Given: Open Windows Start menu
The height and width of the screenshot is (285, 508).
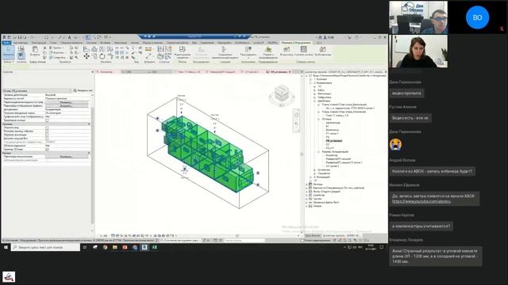Looking at the screenshot, I should [x=6, y=247].
